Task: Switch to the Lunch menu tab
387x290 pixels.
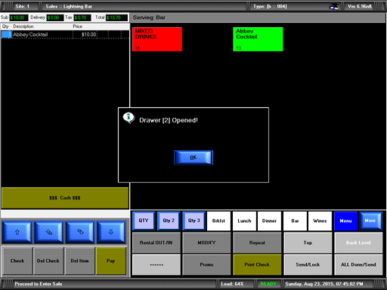Action: click(244, 221)
